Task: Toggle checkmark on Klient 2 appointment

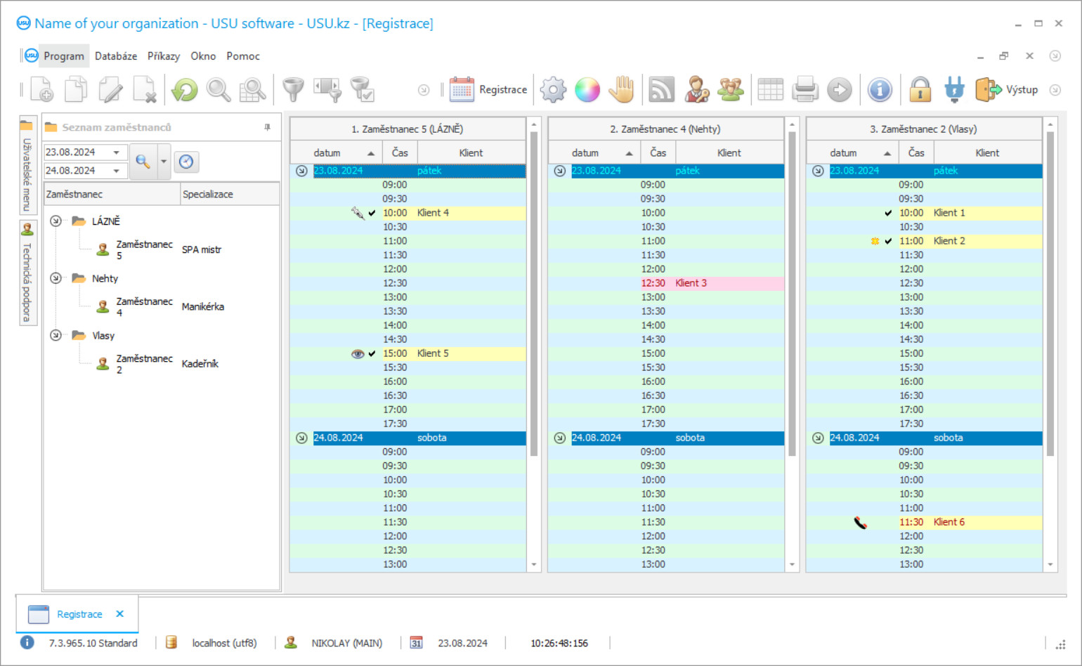Action: pyautogui.click(x=888, y=241)
